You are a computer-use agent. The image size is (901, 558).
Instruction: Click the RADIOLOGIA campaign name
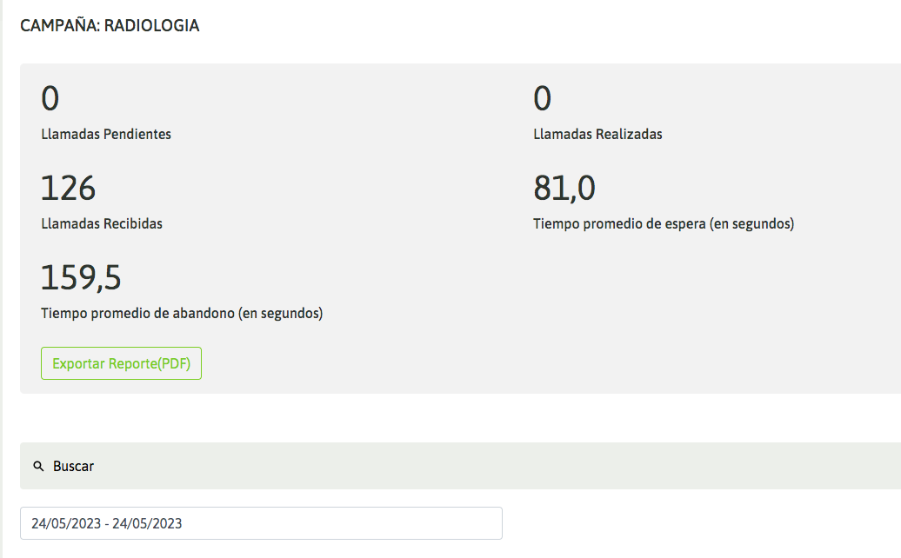152,26
